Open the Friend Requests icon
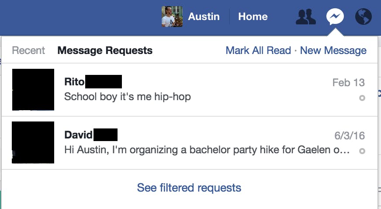This screenshot has width=381, height=209. click(x=306, y=17)
